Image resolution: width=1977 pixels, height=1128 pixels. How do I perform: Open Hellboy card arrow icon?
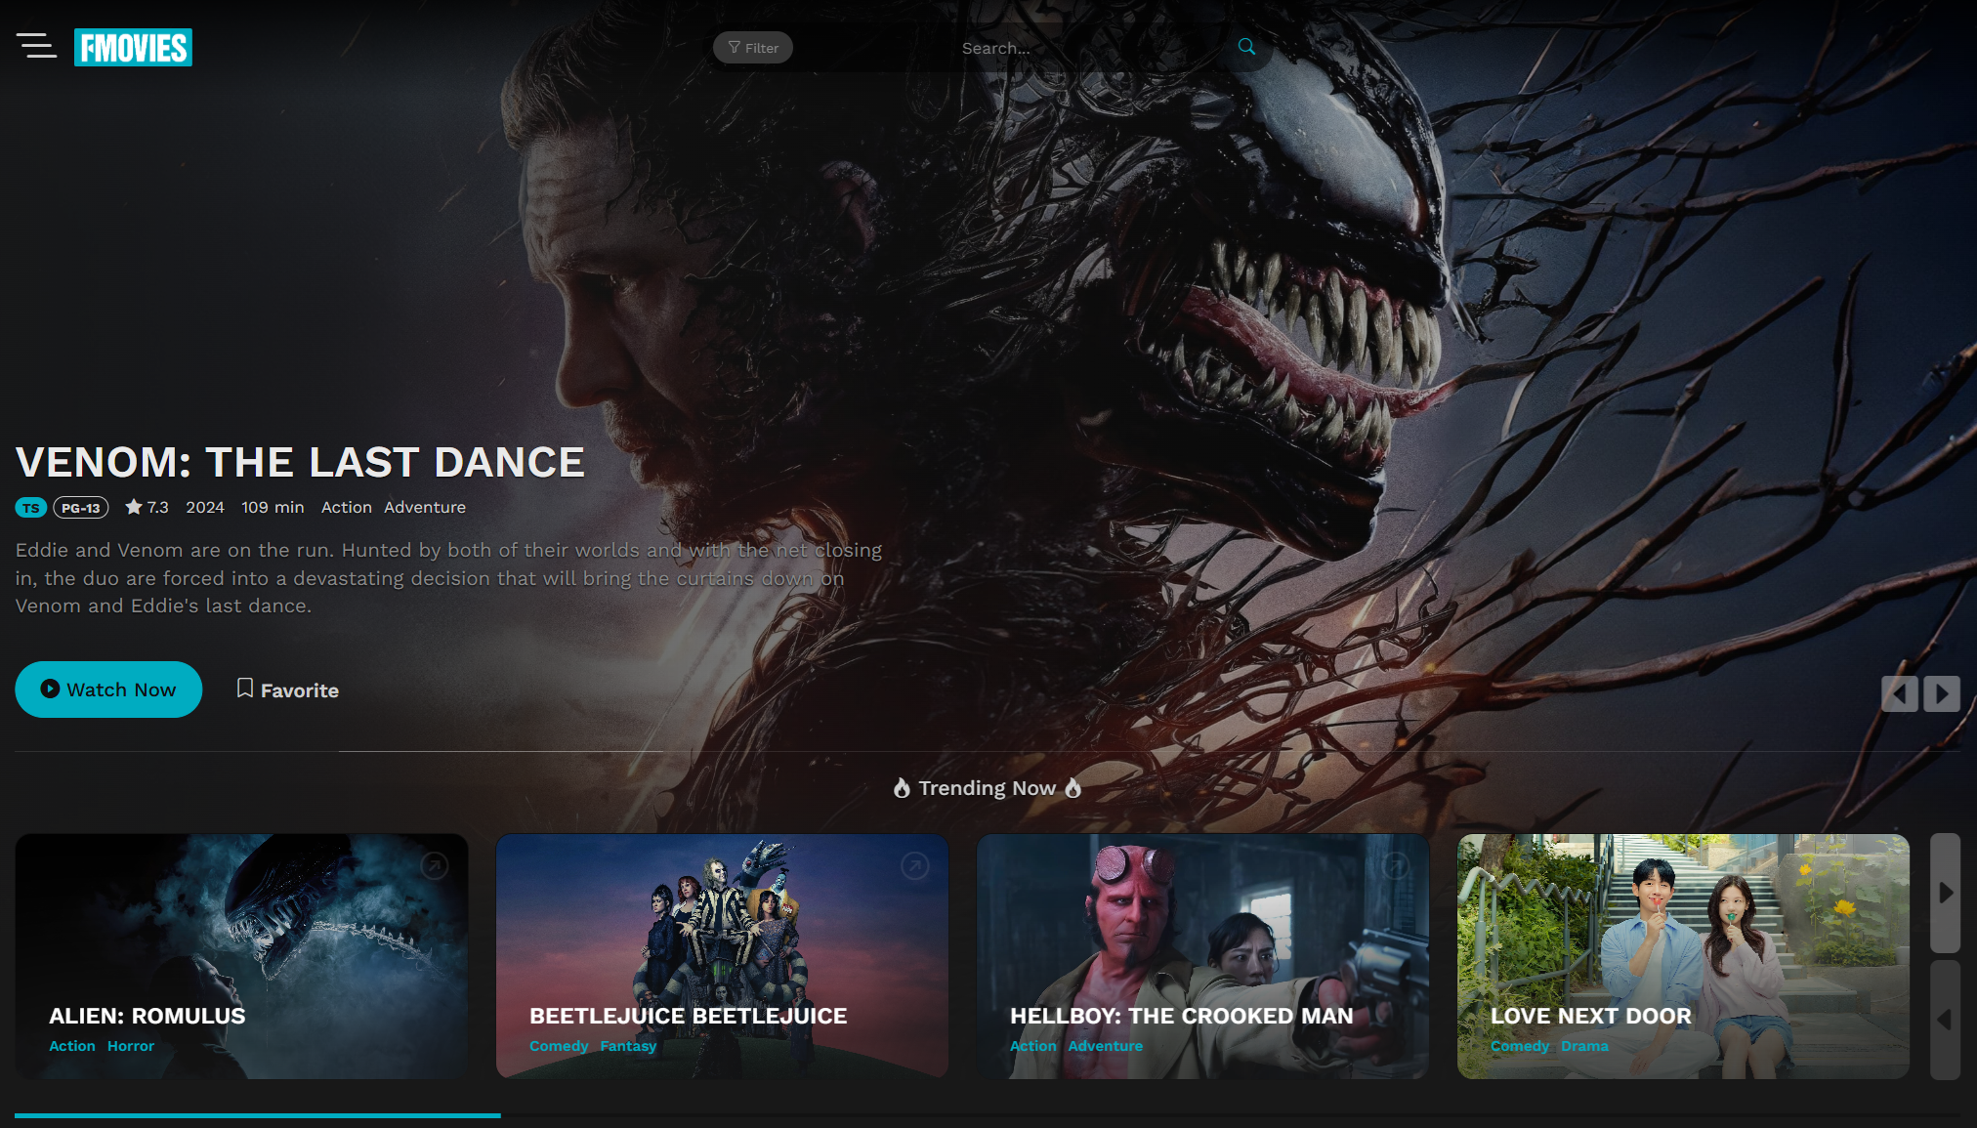click(1396, 865)
